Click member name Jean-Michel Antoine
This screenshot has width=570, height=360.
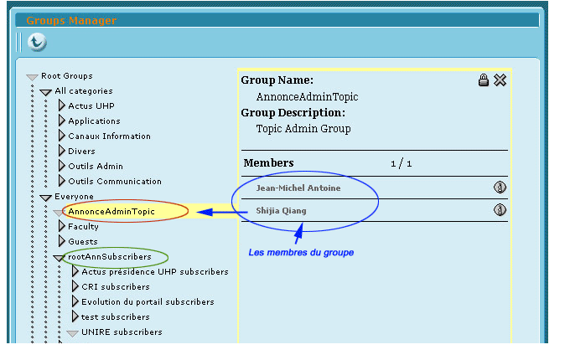point(298,188)
